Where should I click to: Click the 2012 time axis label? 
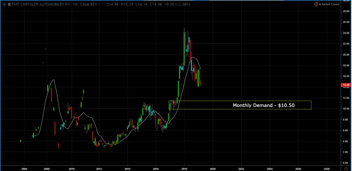click(99, 169)
